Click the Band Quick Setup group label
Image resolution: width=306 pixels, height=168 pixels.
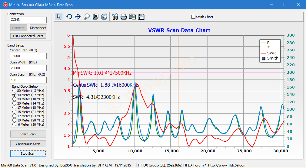coord(25,86)
